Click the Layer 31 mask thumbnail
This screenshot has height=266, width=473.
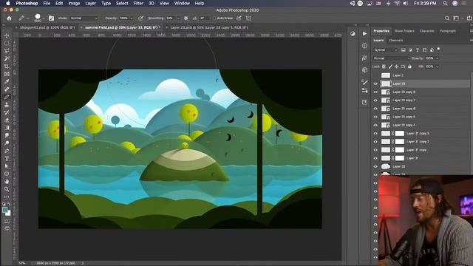click(399, 158)
